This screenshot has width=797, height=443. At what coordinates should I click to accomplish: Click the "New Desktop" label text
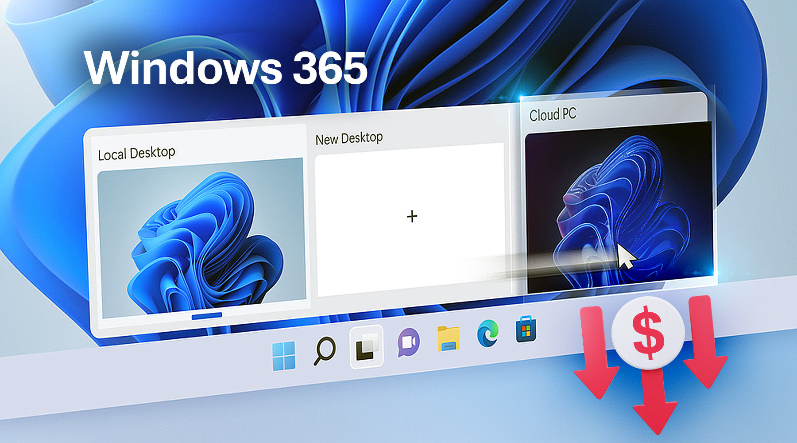point(349,138)
